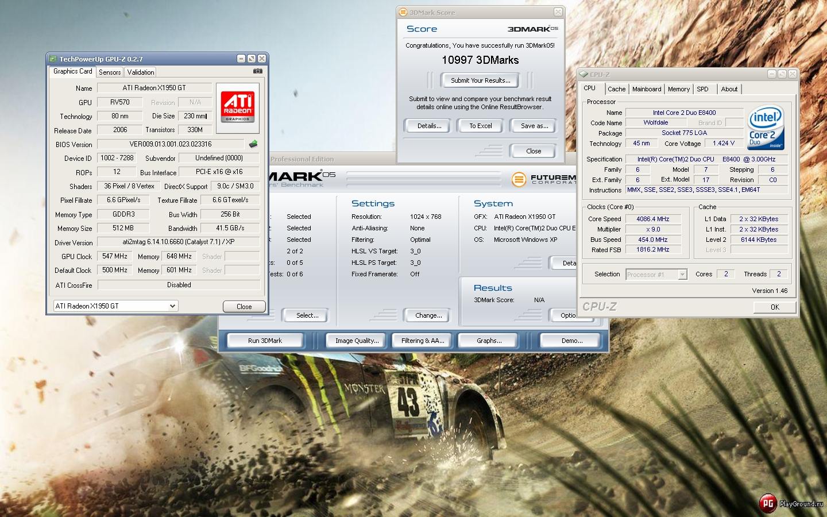
Task: Open the Mainboard tab in CPU-Z
Action: 647,89
